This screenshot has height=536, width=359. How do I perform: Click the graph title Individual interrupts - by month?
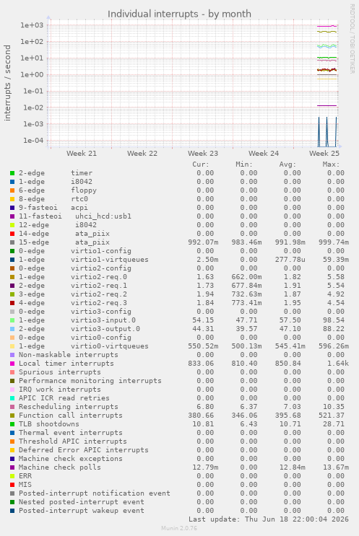coord(179,14)
